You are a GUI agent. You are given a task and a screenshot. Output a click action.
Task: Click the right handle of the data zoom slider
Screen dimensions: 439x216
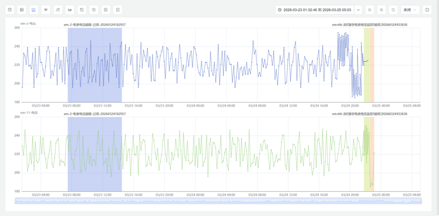coord(422,201)
